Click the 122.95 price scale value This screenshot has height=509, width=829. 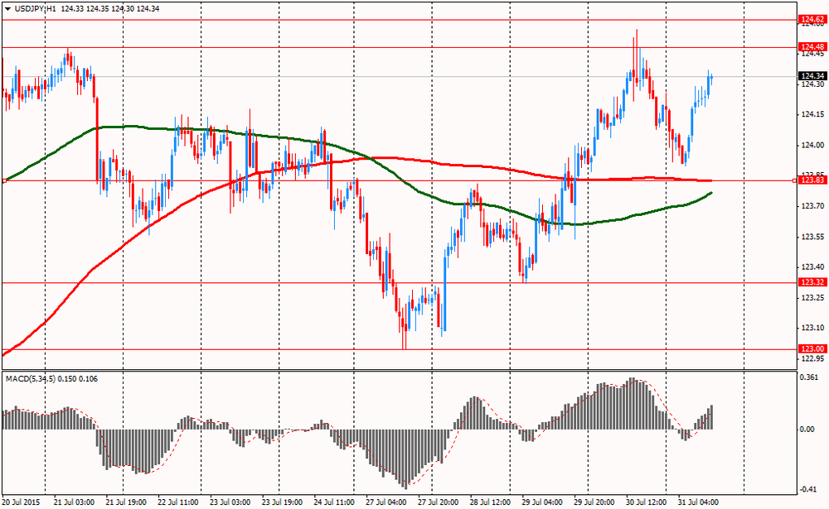[812, 359]
